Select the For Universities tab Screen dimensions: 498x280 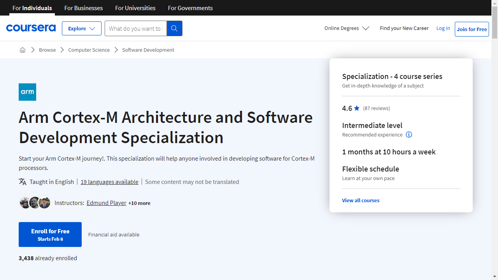click(x=135, y=8)
